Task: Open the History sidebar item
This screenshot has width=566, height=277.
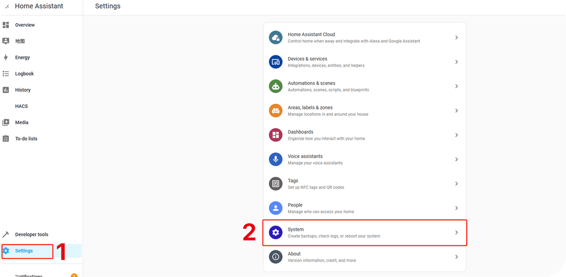Action: (x=22, y=90)
